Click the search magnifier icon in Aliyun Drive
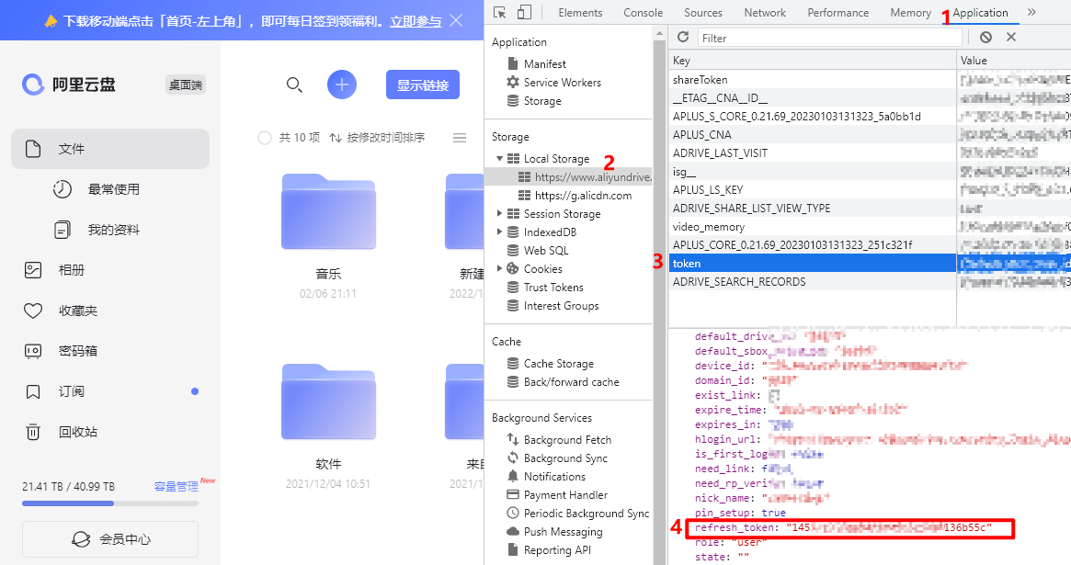1071x565 pixels. click(293, 85)
